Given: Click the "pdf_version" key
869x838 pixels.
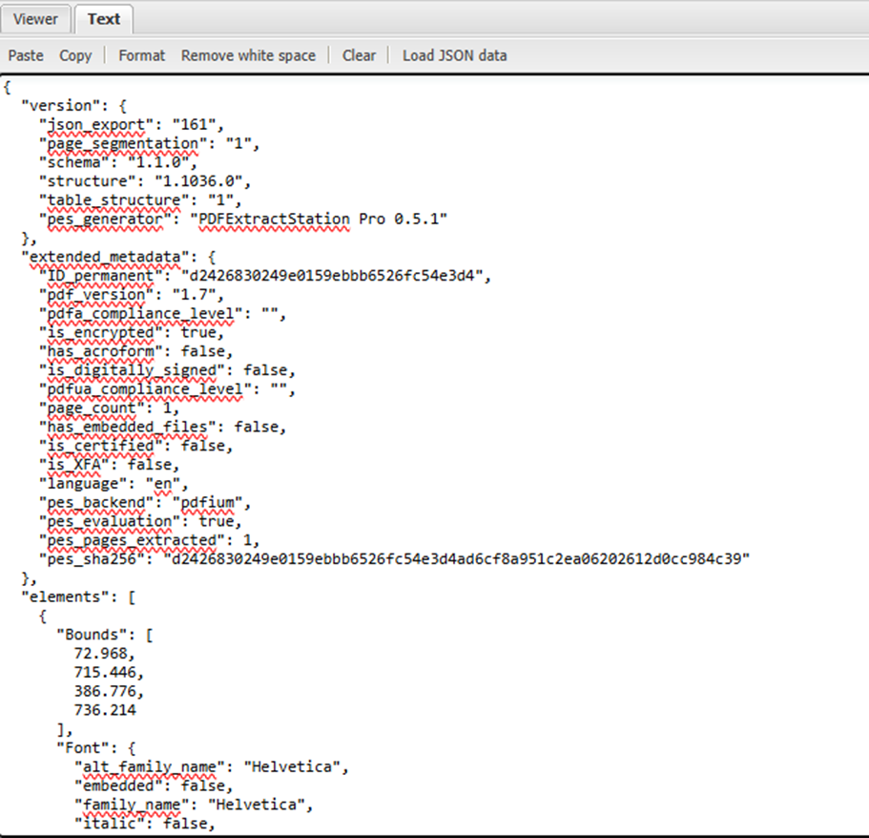Looking at the screenshot, I should click(96, 295).
